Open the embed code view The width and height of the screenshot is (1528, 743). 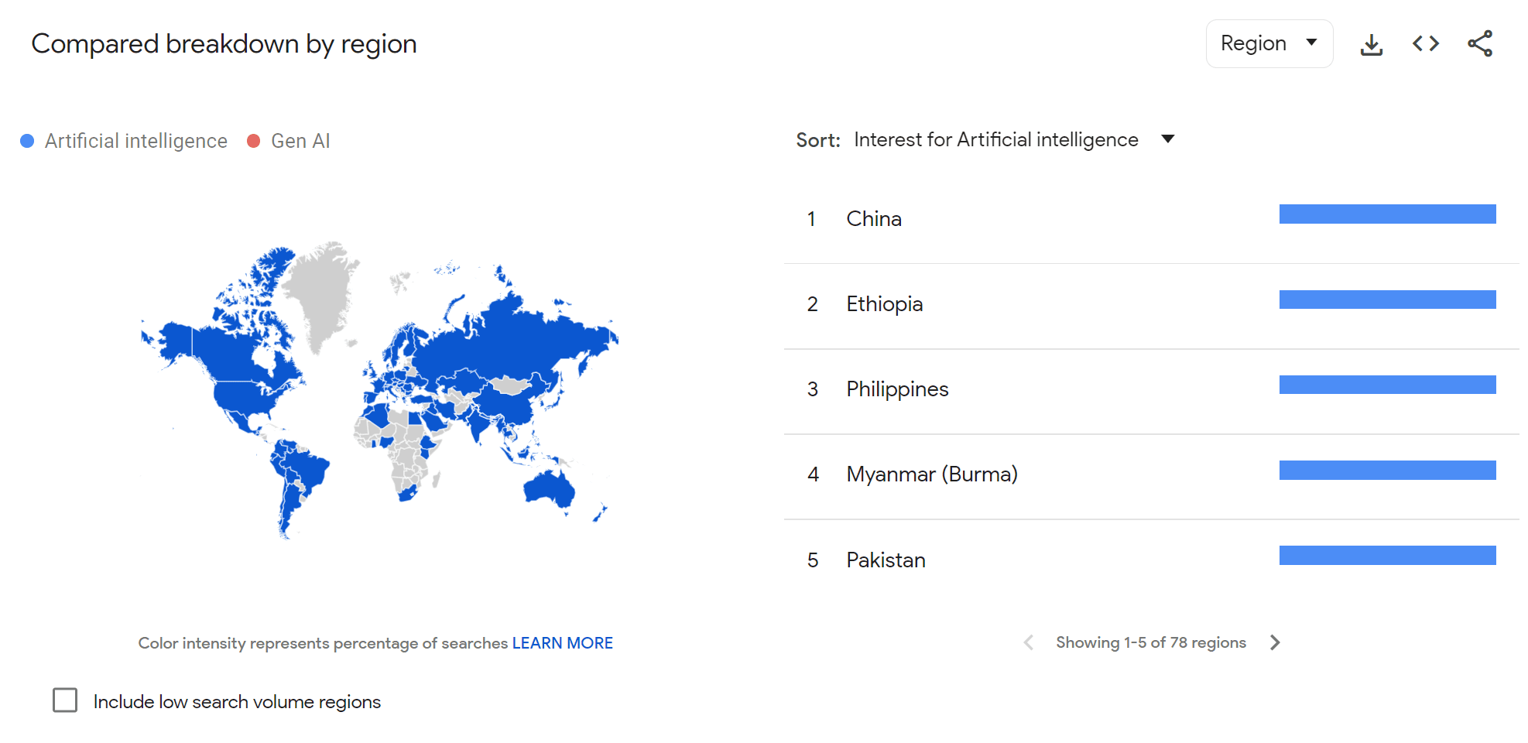tap(1425, 43)
